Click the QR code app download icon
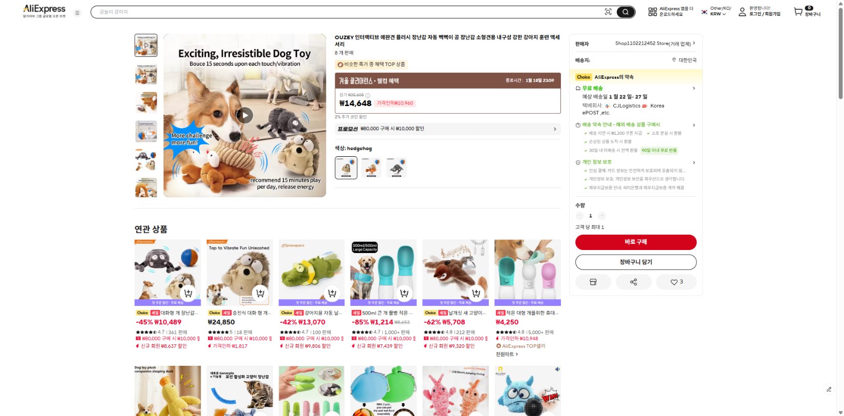 click(x=652, y=11)
